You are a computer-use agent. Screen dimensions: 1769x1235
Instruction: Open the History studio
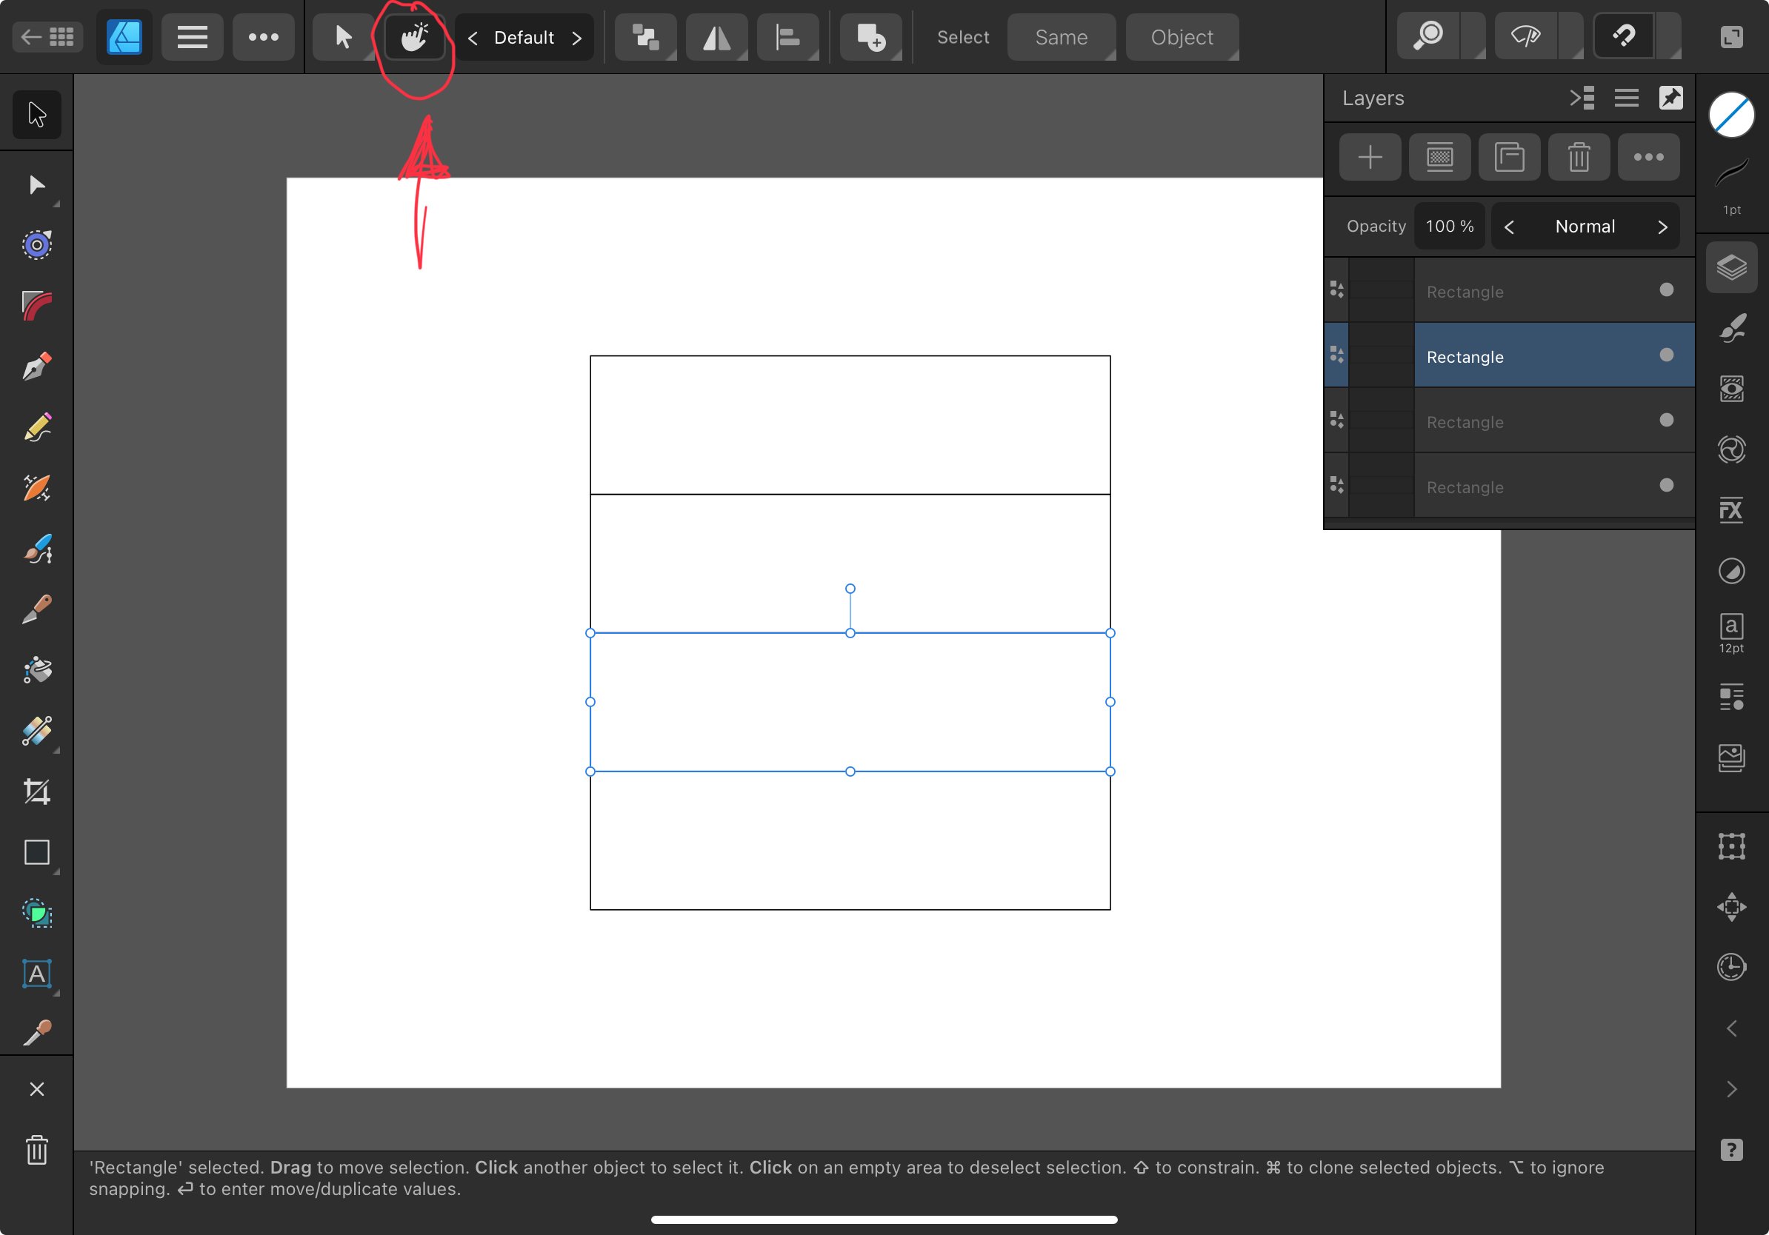pyautogui.click(x=1731, y=967)
